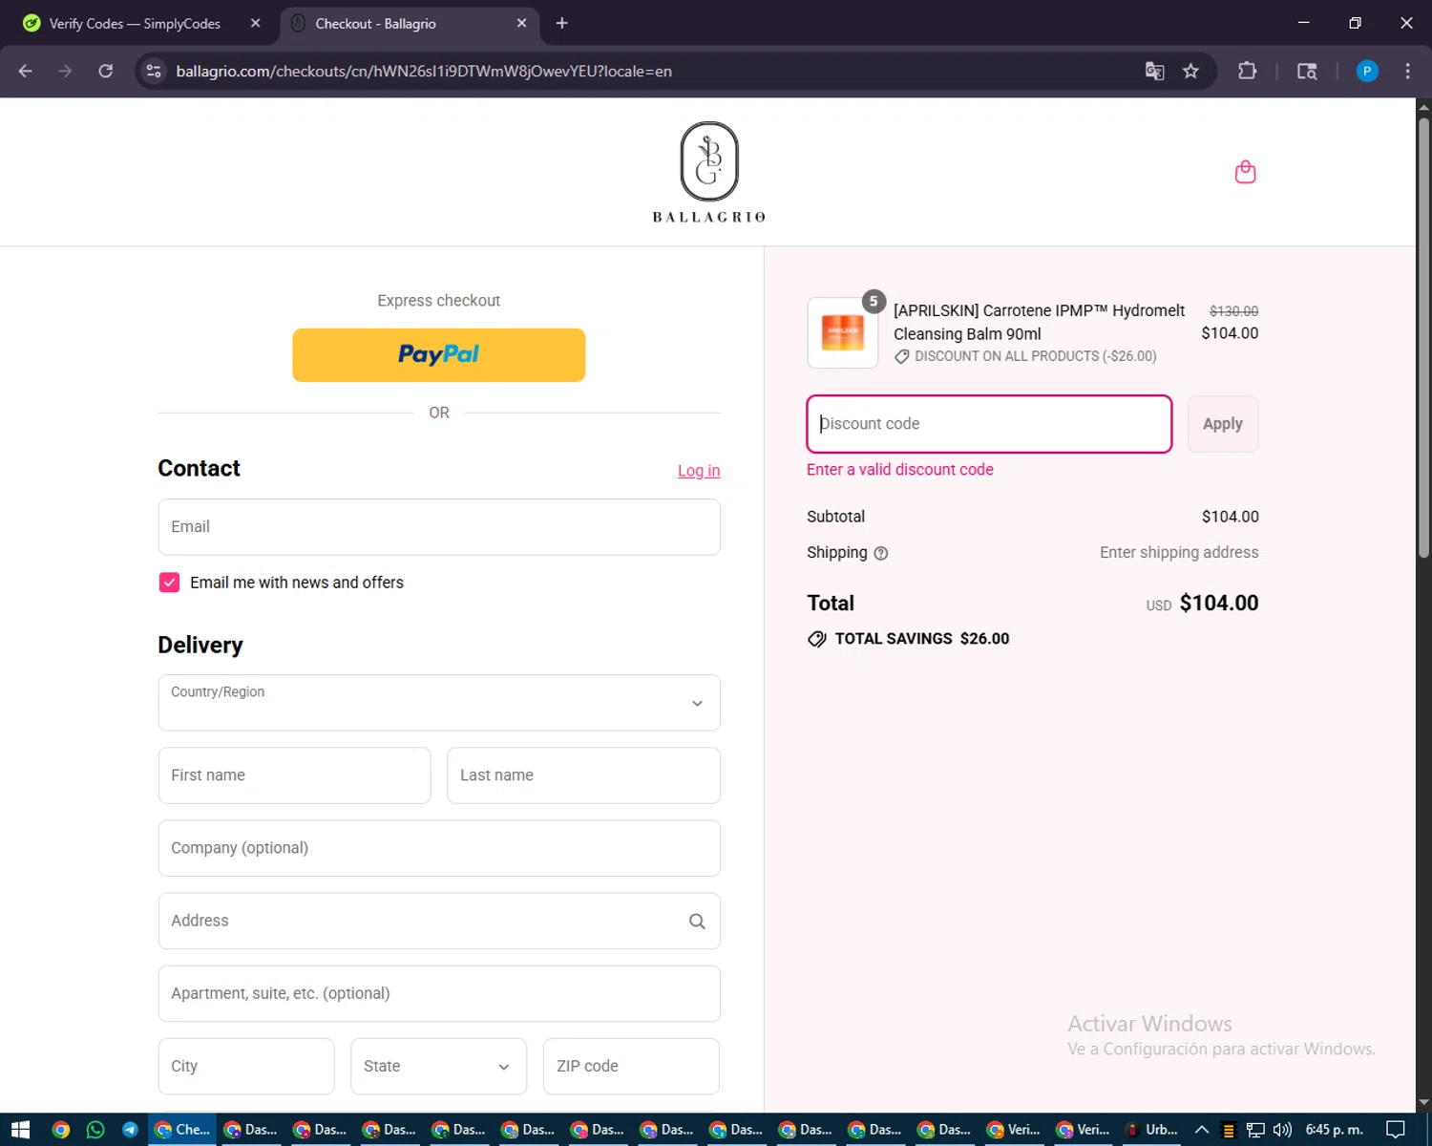Open the search tabs icon in toolbar
1432x1146 pixels.
coord(1307,71)
